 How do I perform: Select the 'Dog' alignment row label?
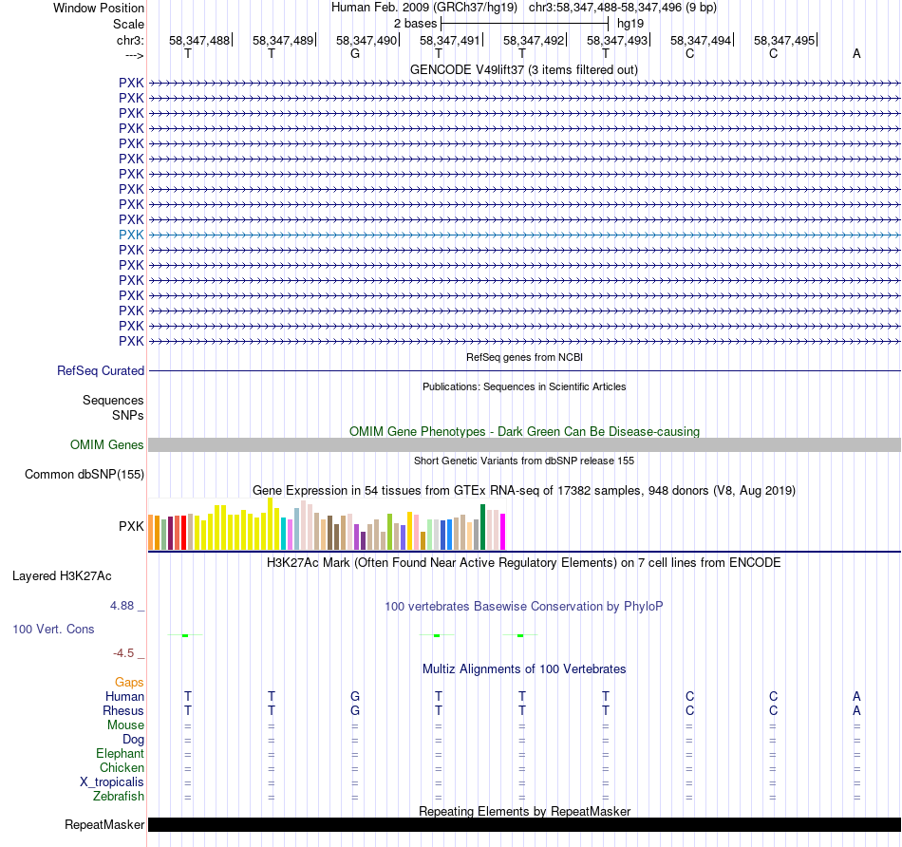click(x=133, y=740)
